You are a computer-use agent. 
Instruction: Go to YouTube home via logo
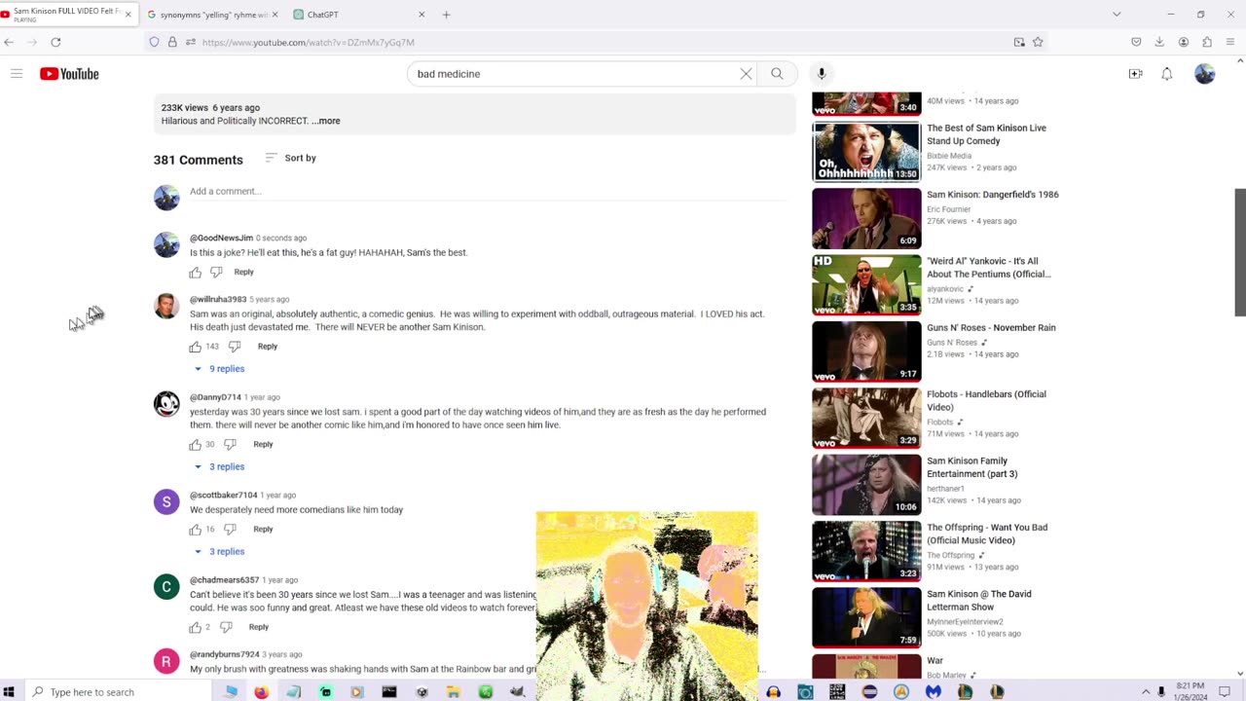[x=69, y=74]
